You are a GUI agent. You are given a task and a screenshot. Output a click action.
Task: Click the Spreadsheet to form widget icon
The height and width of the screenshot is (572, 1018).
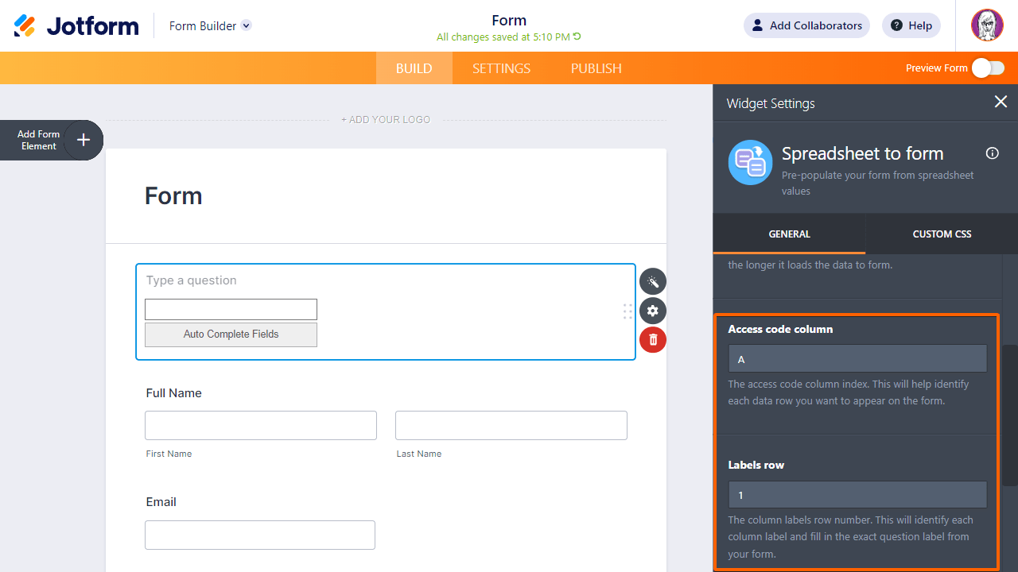[x=750, y=163]
